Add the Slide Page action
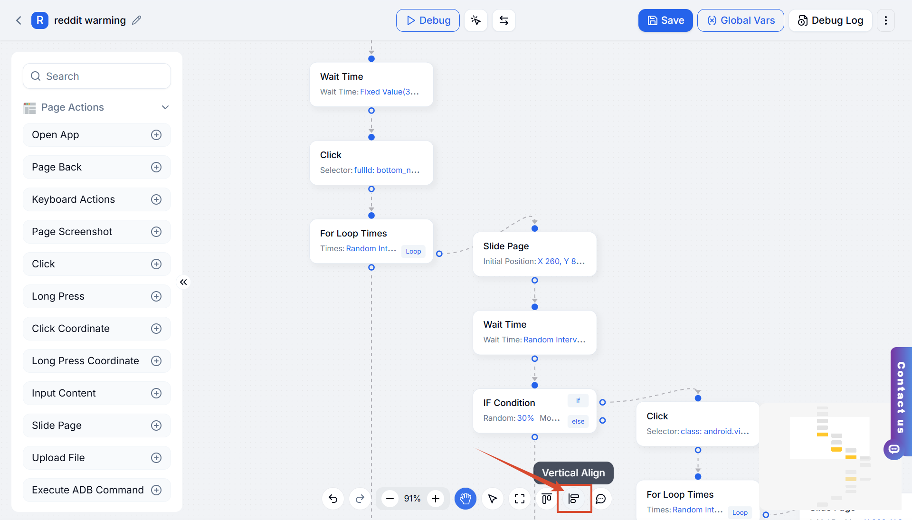 point(156,425)
